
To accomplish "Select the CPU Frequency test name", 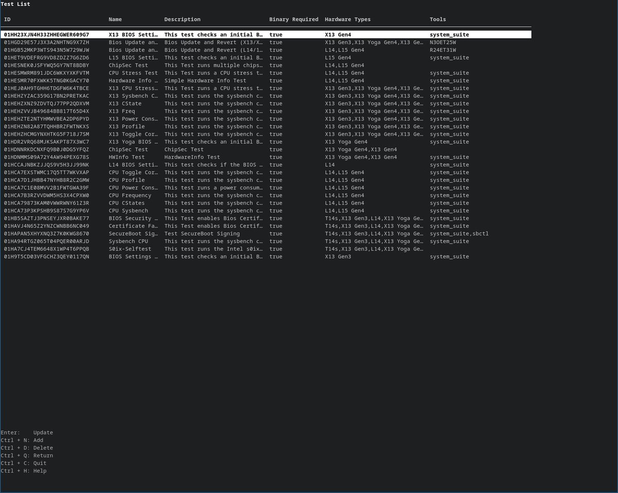I will 130,195.
